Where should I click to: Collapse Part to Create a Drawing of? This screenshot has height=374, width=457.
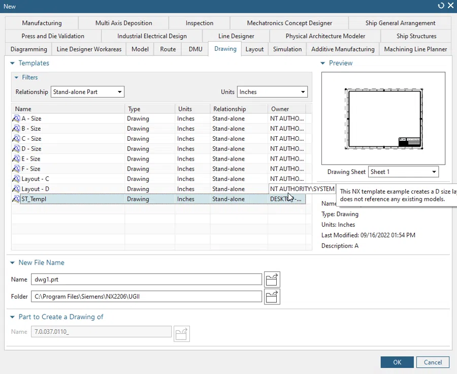(x=12, y=317)
